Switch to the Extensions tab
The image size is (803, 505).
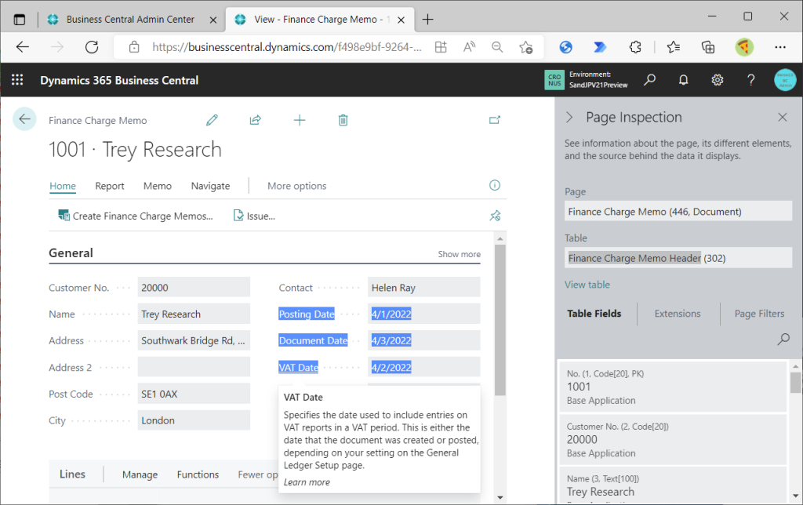point(677,314)
